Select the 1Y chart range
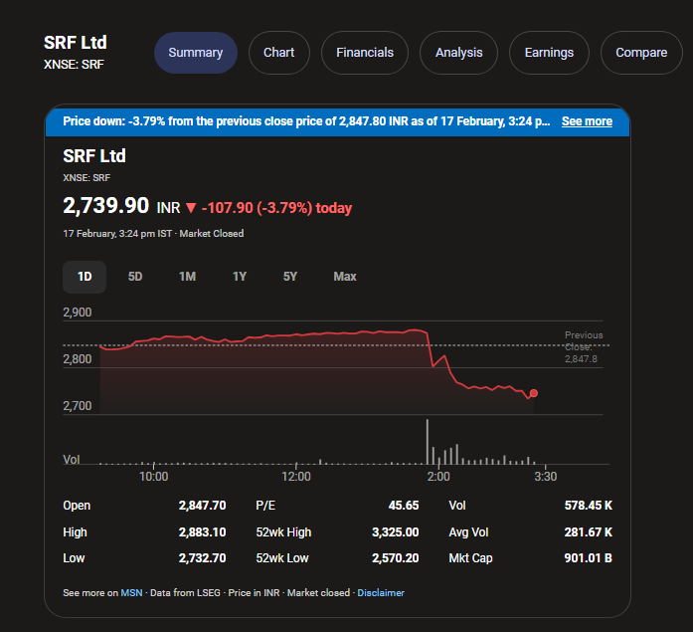Viewport: 693px width, 632px height. tap(240, 277)
